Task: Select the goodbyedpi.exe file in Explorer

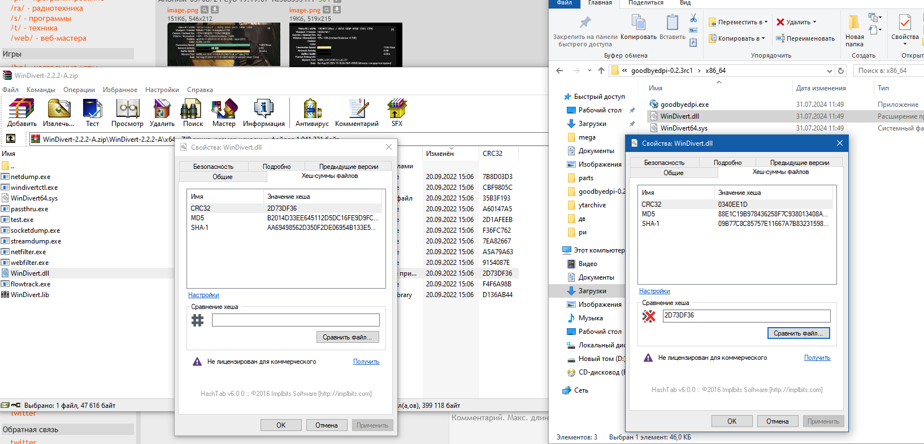Action: tap(684, 105)
